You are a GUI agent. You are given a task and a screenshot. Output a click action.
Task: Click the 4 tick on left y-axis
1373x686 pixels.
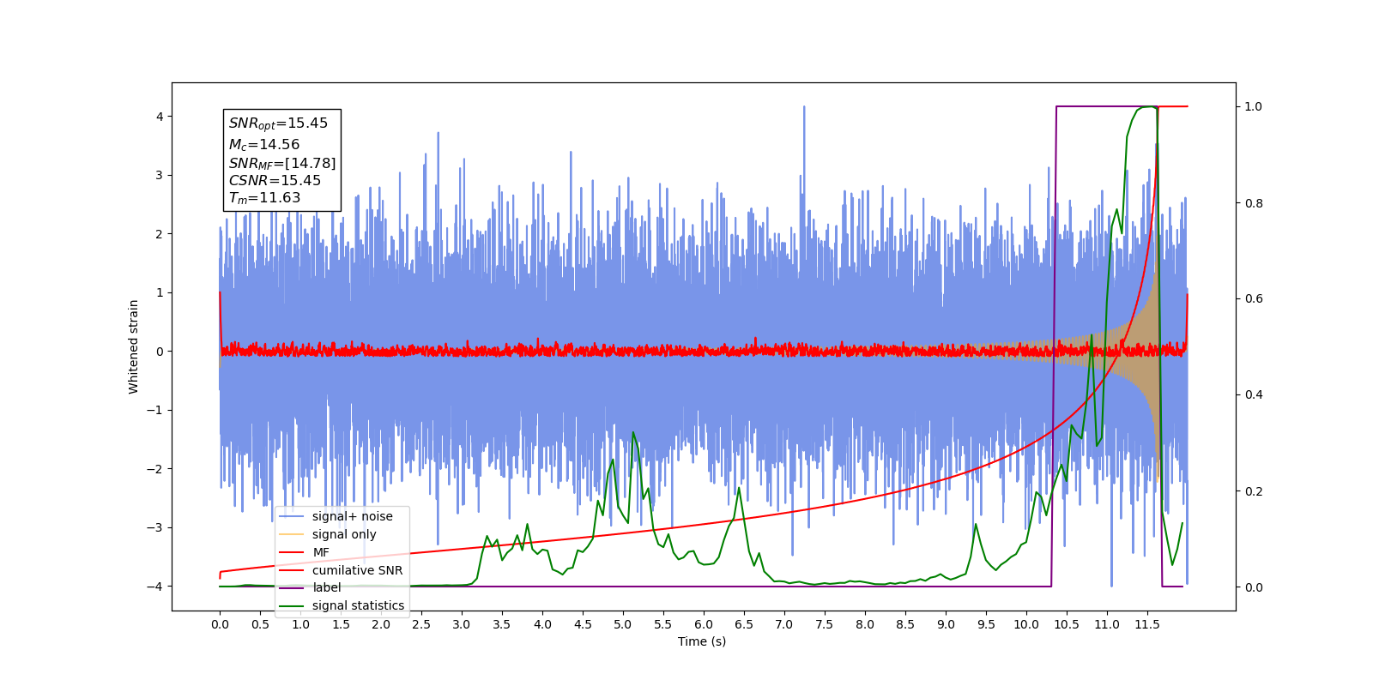[159, 117]
